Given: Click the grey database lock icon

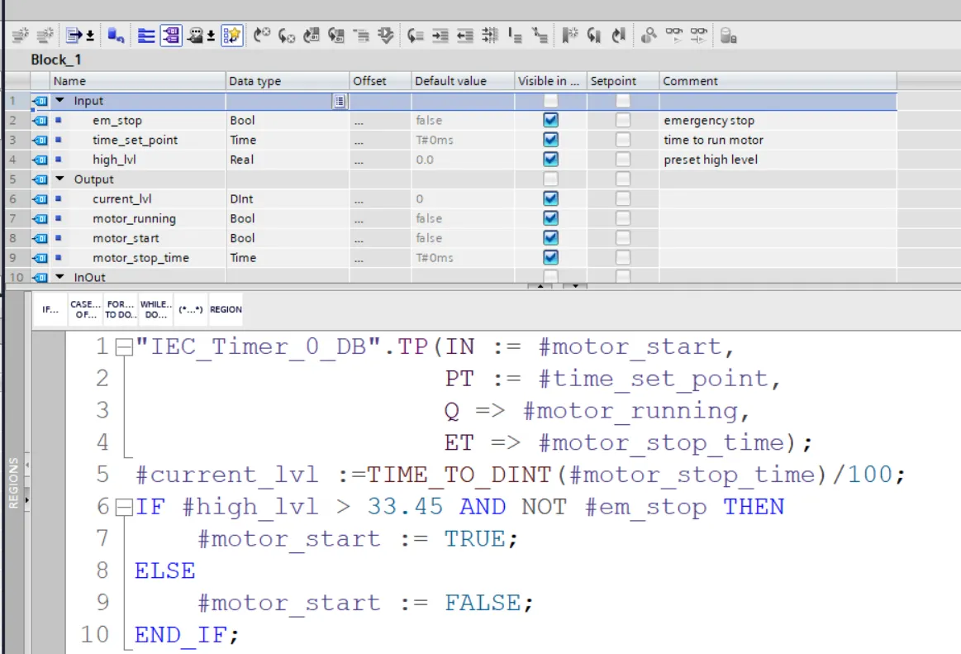Looking at the screenshot, I should pos(728,36).
